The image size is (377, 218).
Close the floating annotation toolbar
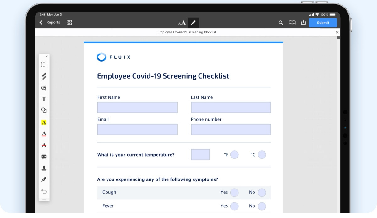[x=47, y=56]
